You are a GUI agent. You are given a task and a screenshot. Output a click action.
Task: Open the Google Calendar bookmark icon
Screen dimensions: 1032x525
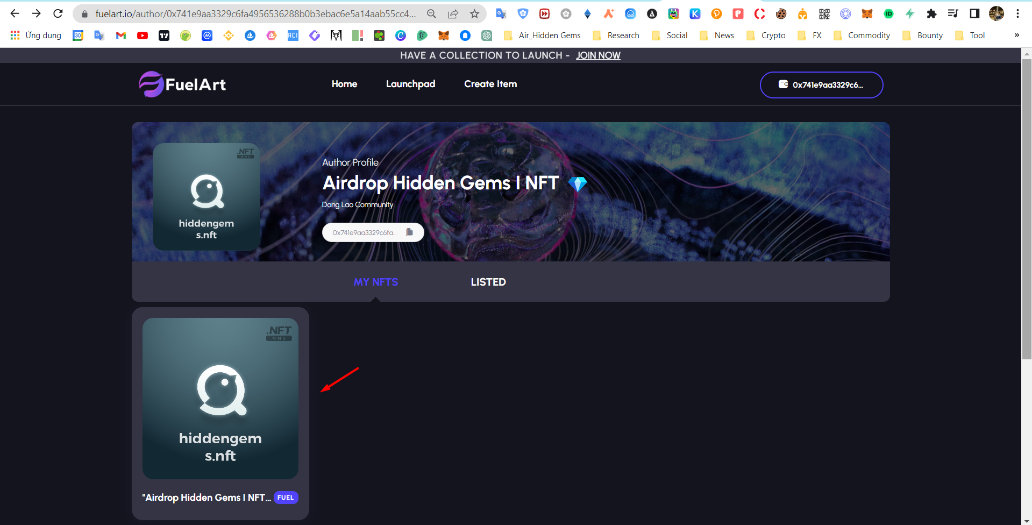(78, 36)
